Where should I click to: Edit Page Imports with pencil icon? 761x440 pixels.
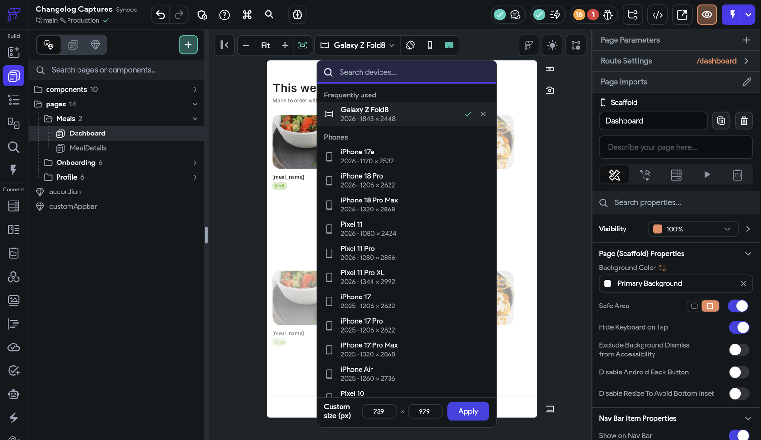[x=747, y=82]
